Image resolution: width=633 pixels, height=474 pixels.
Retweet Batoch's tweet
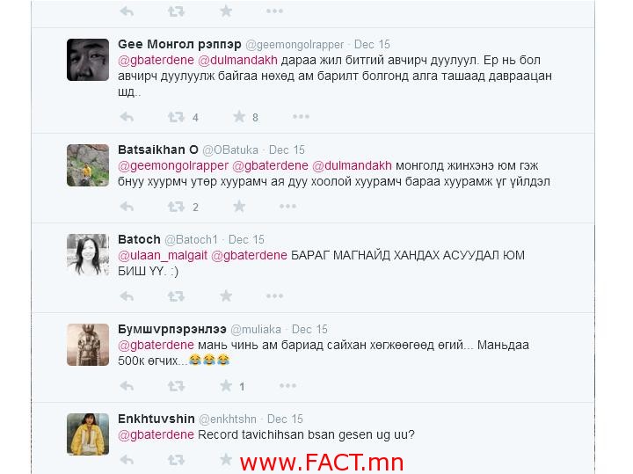[176, 296]
